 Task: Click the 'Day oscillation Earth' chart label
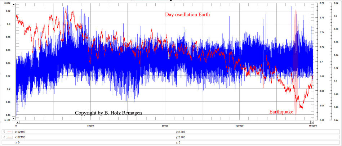(x=187, y=15)
